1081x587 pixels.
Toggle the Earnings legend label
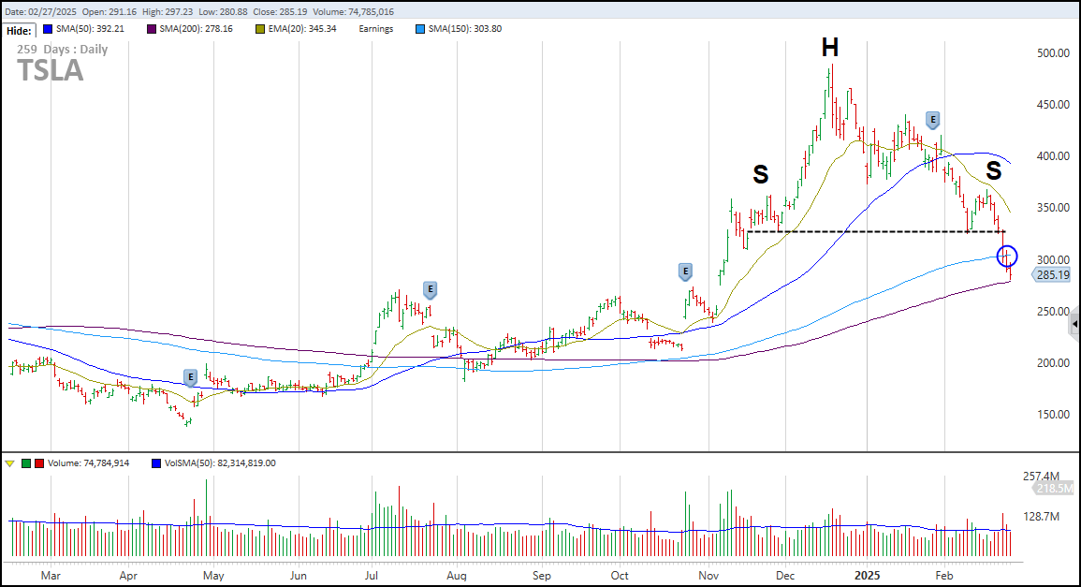[x=375, y=29]
